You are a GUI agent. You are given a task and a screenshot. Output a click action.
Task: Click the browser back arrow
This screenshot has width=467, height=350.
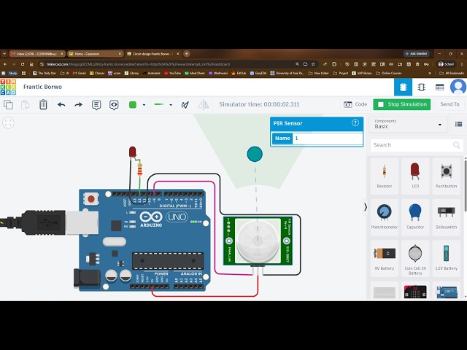(x=5, y=64)
